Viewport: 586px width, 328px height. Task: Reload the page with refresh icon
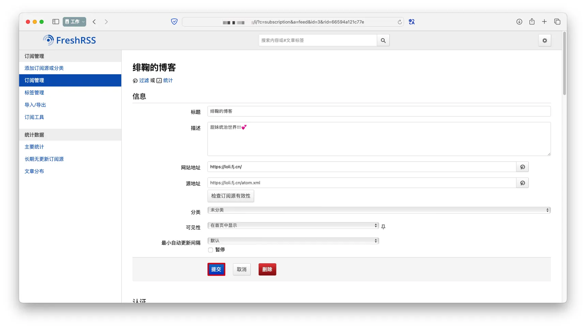click(x=400, y=22)
